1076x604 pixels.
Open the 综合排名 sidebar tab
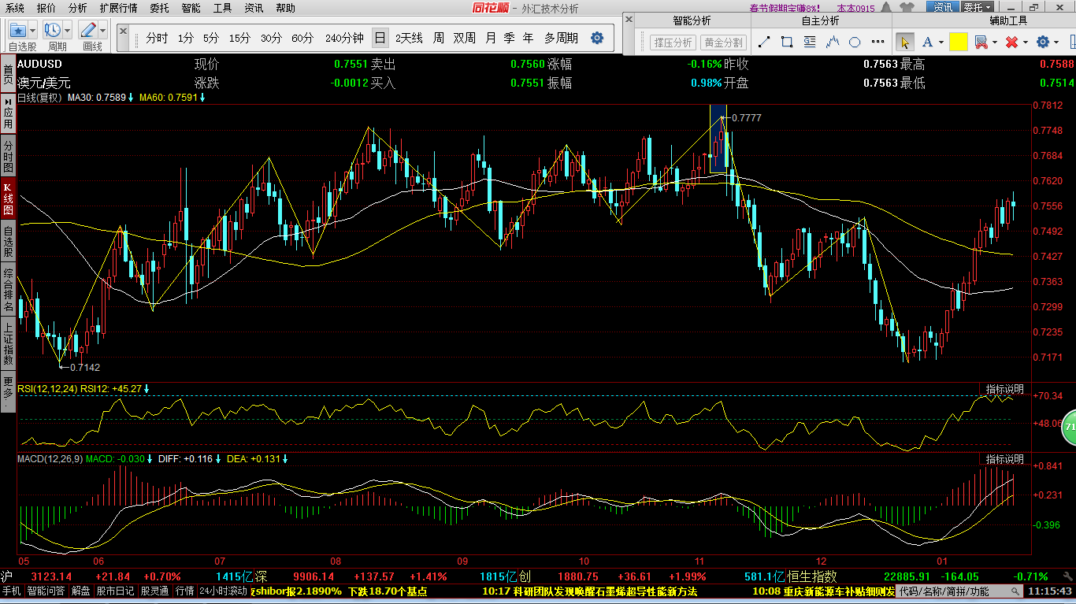point(8,289)
